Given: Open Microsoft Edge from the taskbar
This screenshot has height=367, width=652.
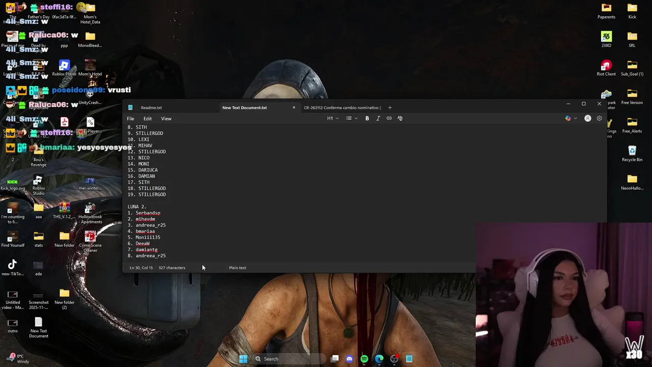Looking at the screenshot, I should (x=379, y=359).
